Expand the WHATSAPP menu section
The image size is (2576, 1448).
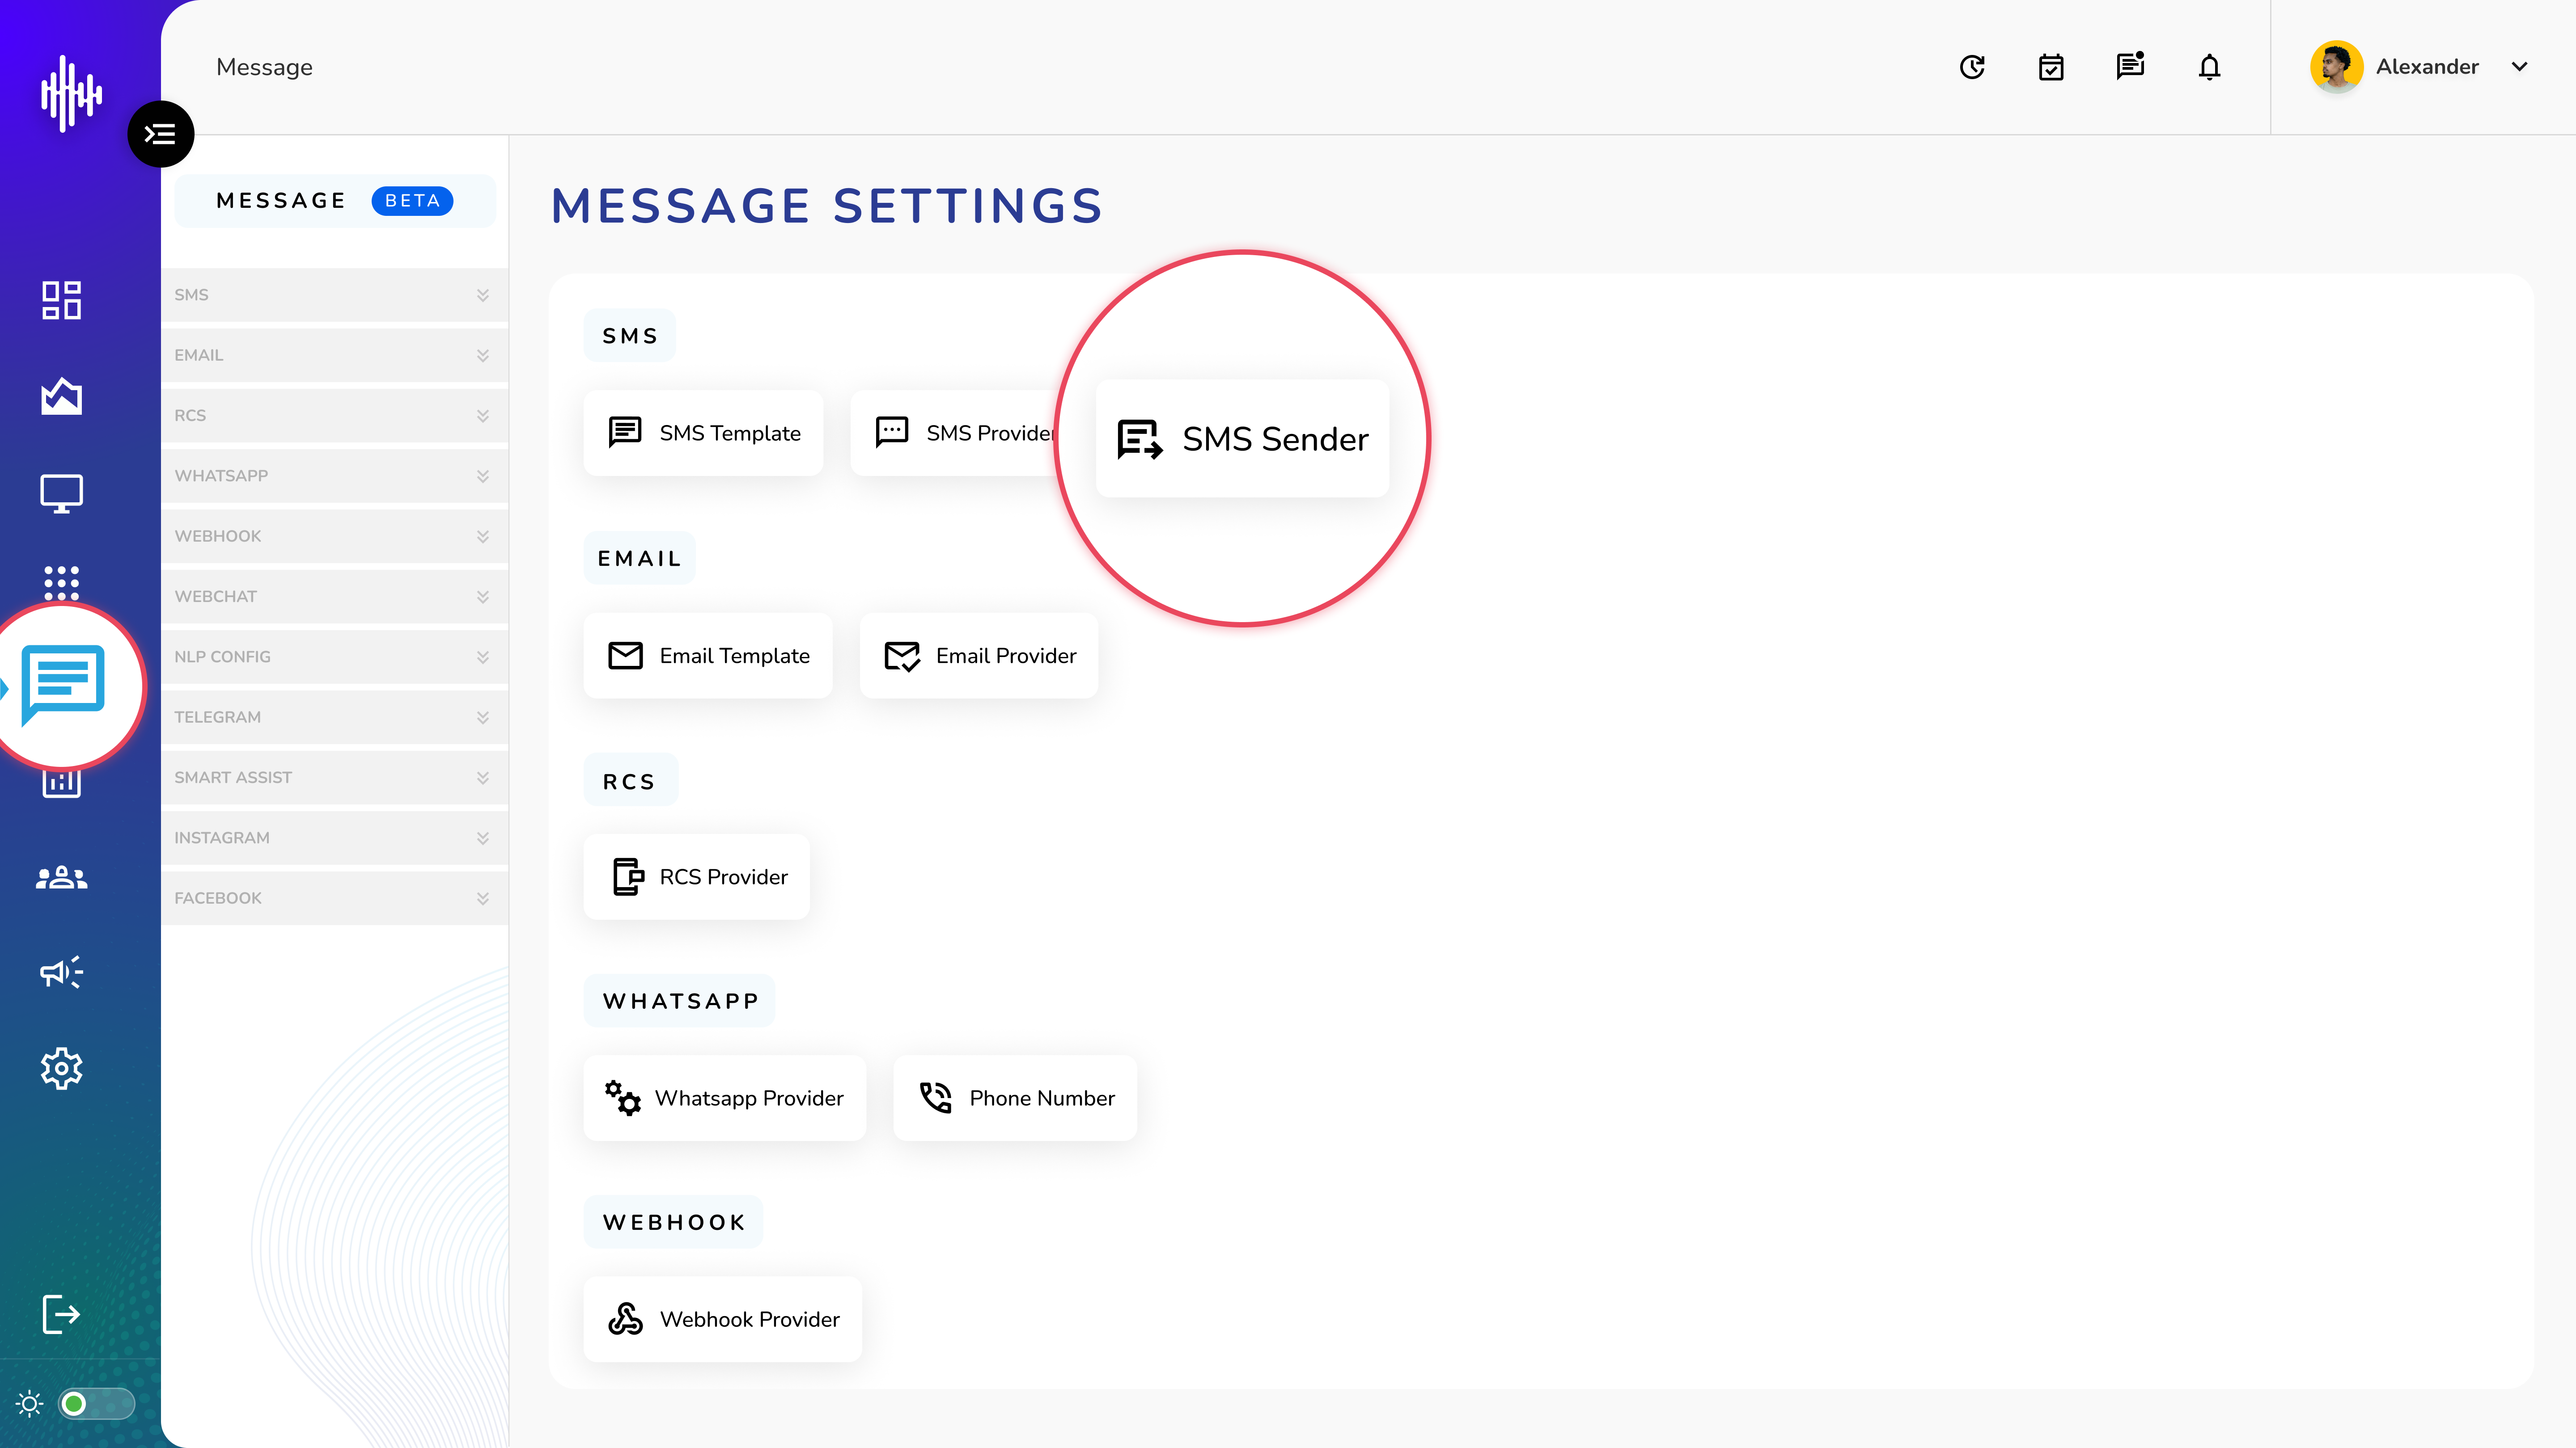pyautogui.click(x=334, y=476)
